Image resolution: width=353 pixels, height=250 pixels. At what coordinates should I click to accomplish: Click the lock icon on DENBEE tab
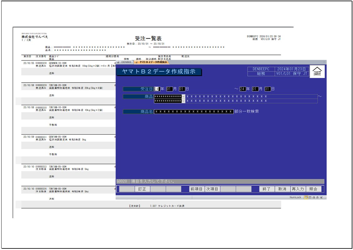(118, 62)
